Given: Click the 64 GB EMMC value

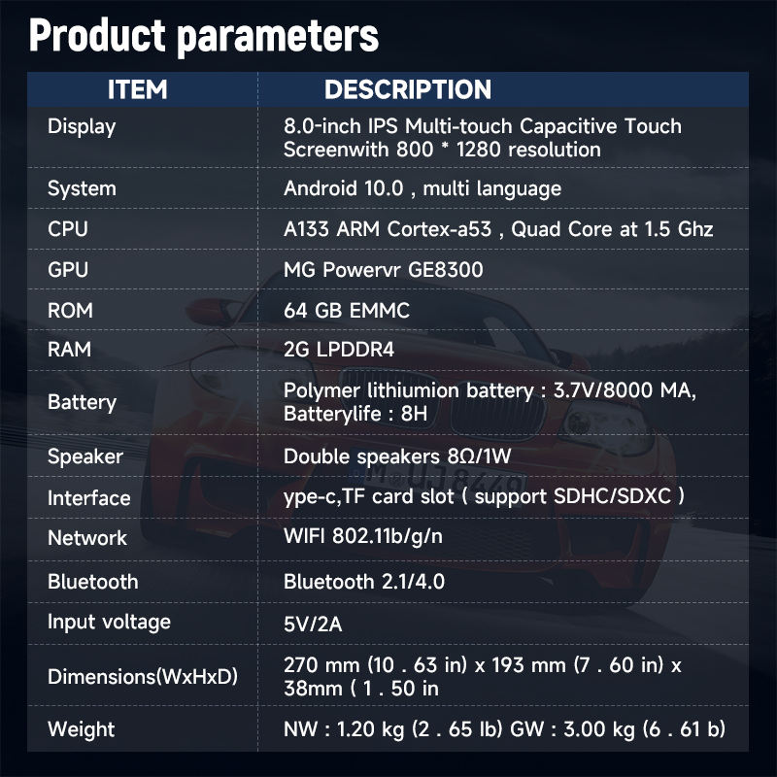Looking at the screenshot, I should click(x=347, y=311).
